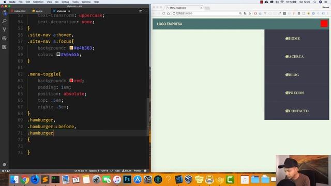Open the Debug panel in activity bar
331x186 pixels.
(x=4, y=38)
